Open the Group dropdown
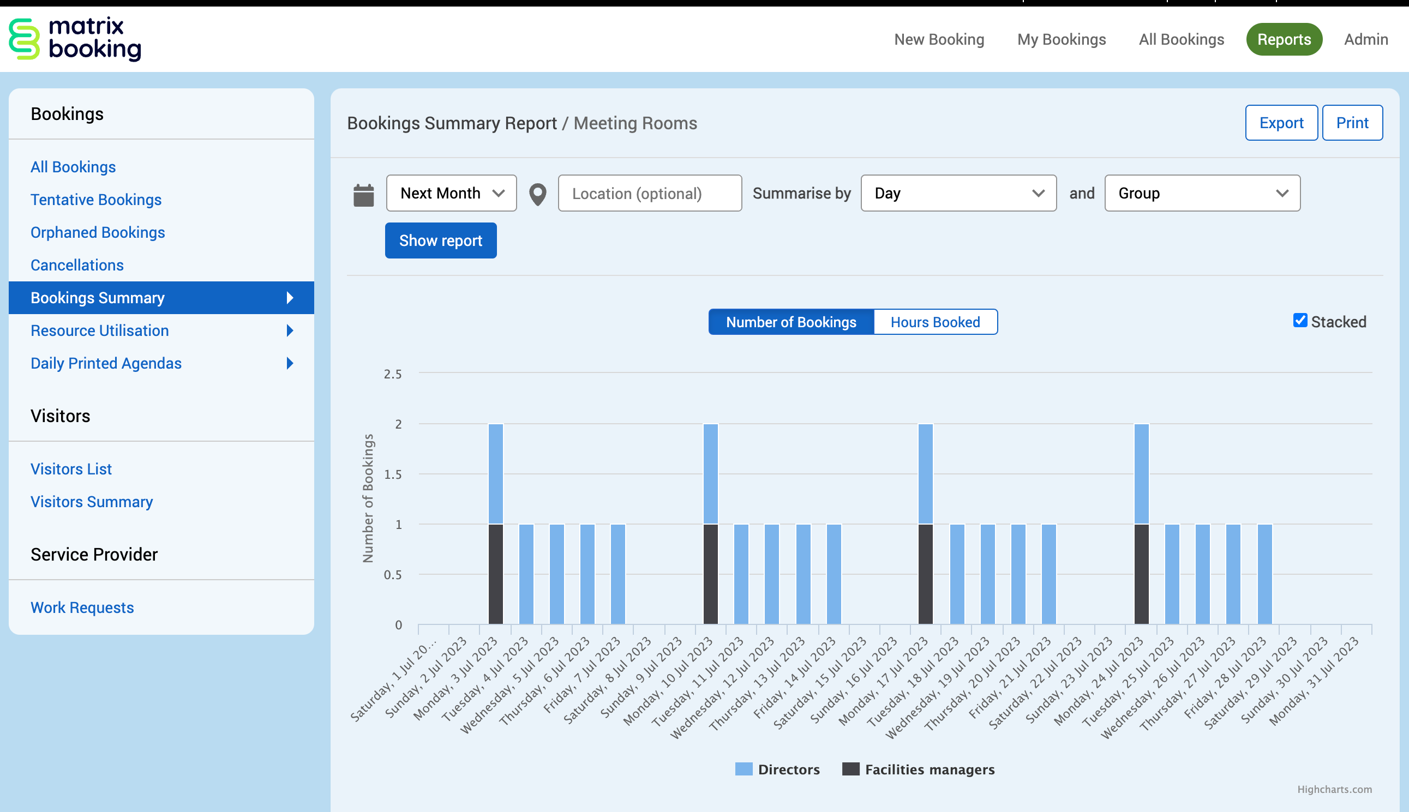Image resolution: width=1409 pixels, height=812 pixels. point(1202,193)
